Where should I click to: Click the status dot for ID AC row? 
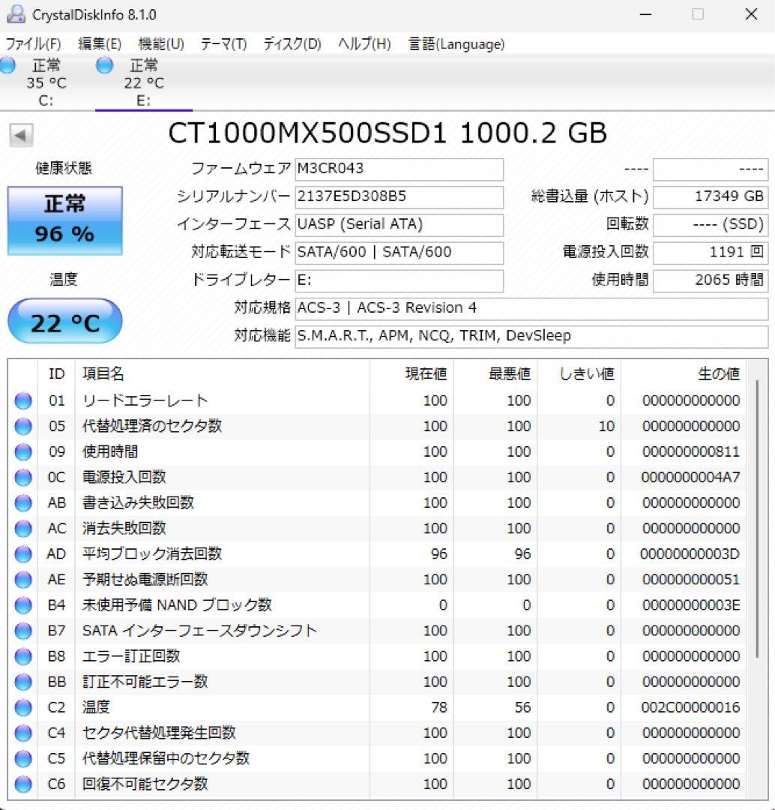pyautogui.click(x=23, y=529)
